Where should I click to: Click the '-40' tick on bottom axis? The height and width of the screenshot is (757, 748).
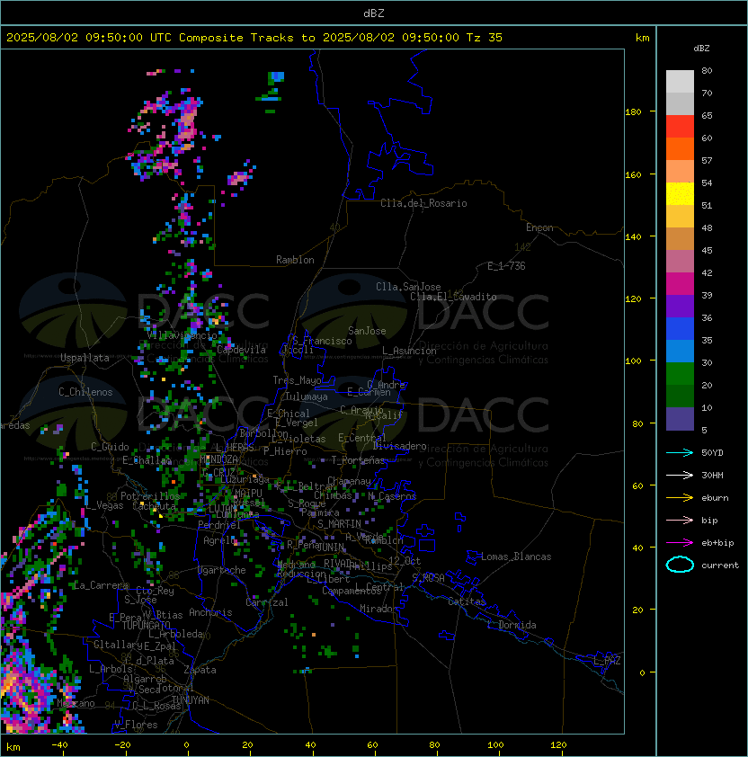coord(59,745)
